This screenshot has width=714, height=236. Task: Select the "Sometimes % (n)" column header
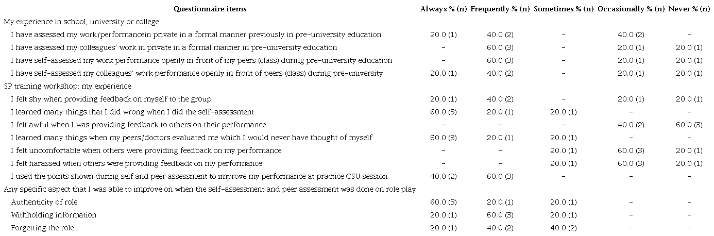pyautogui.click(x=564, y=9)
